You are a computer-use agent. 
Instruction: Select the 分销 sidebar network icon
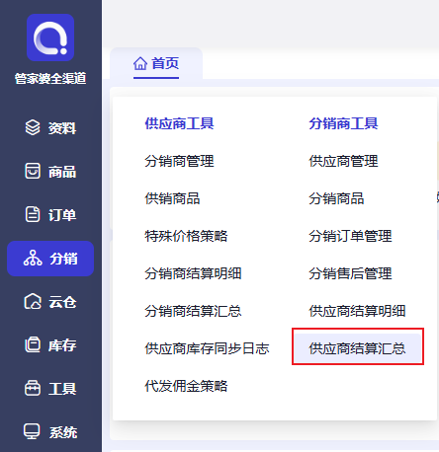click(x=33, y=259)
